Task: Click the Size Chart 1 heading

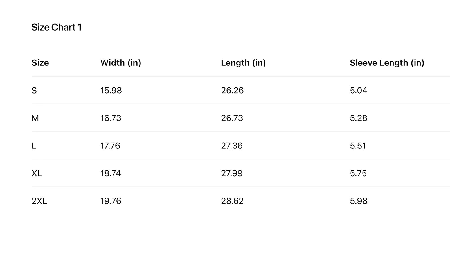Action: 57,27
